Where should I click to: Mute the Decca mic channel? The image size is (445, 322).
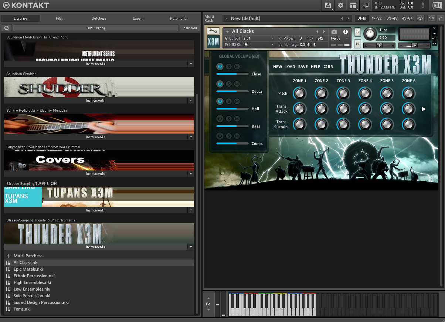(237, 84)
